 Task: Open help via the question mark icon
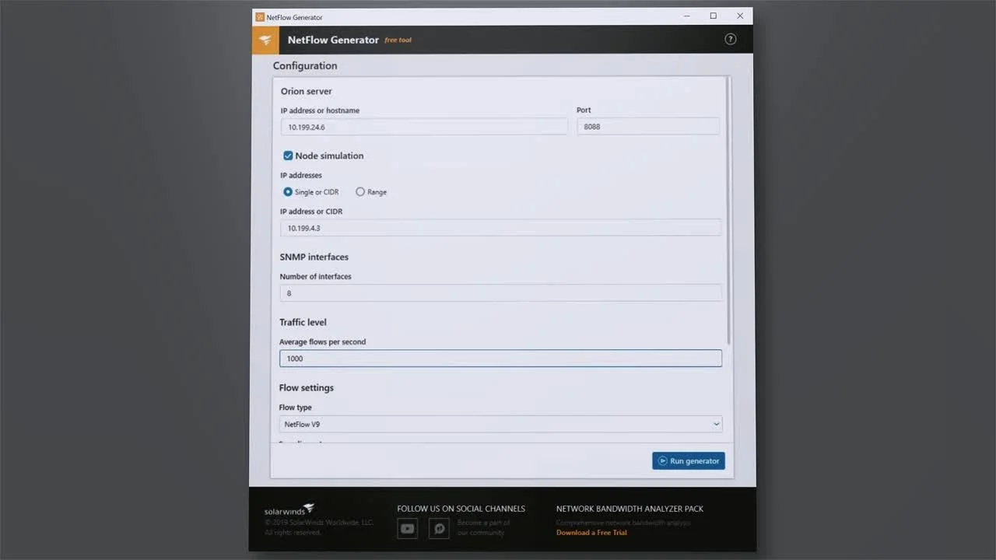tap(730, 39)
